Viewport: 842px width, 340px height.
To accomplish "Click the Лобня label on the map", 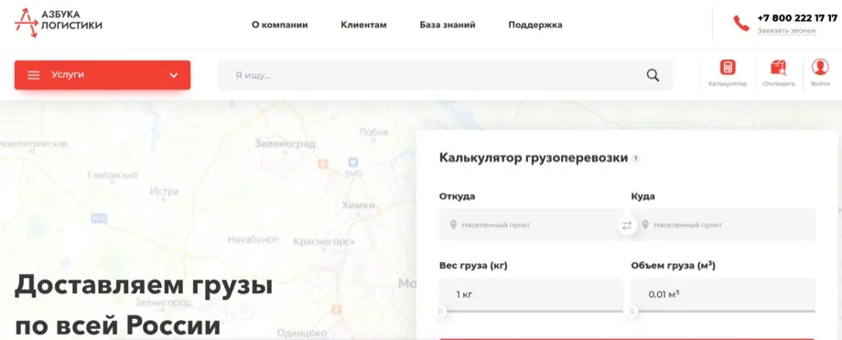I will 373,133.
